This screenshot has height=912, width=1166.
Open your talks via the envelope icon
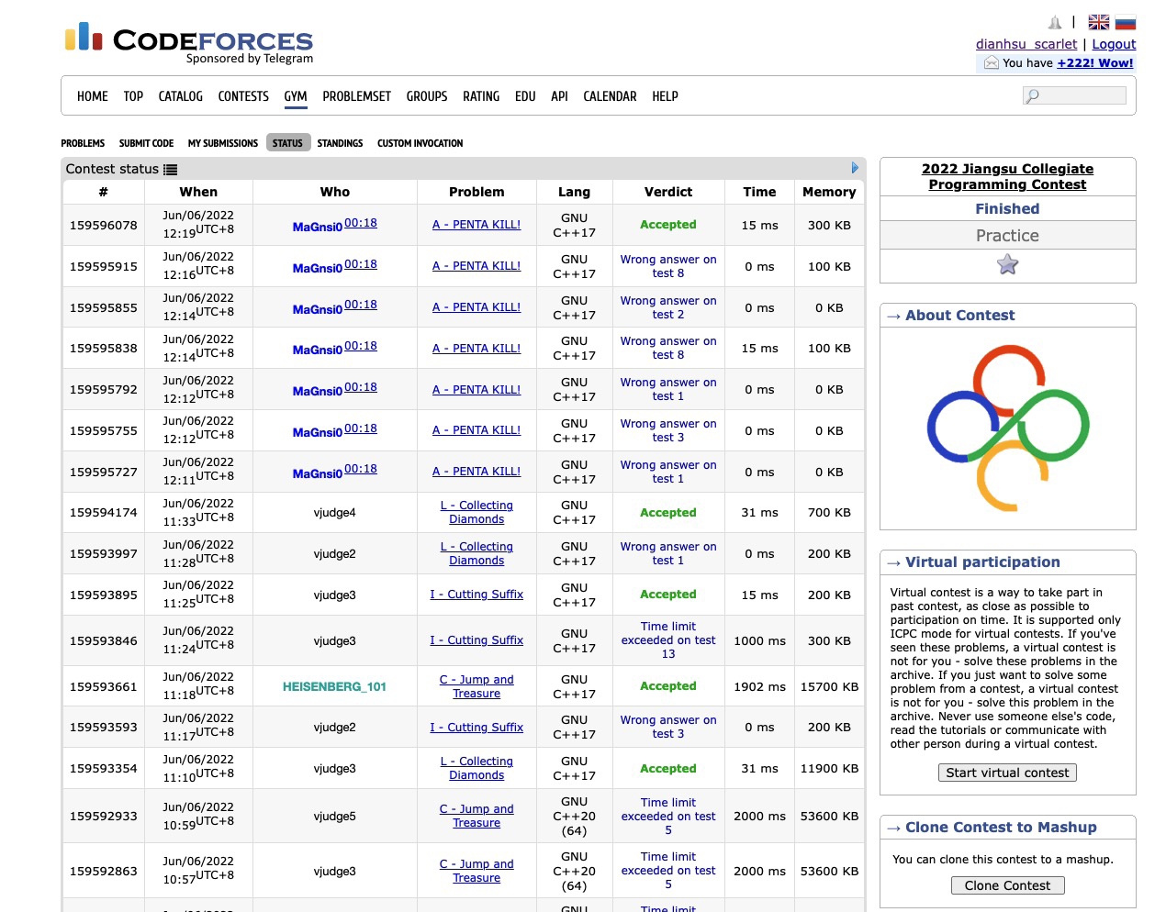pos(991,63)
